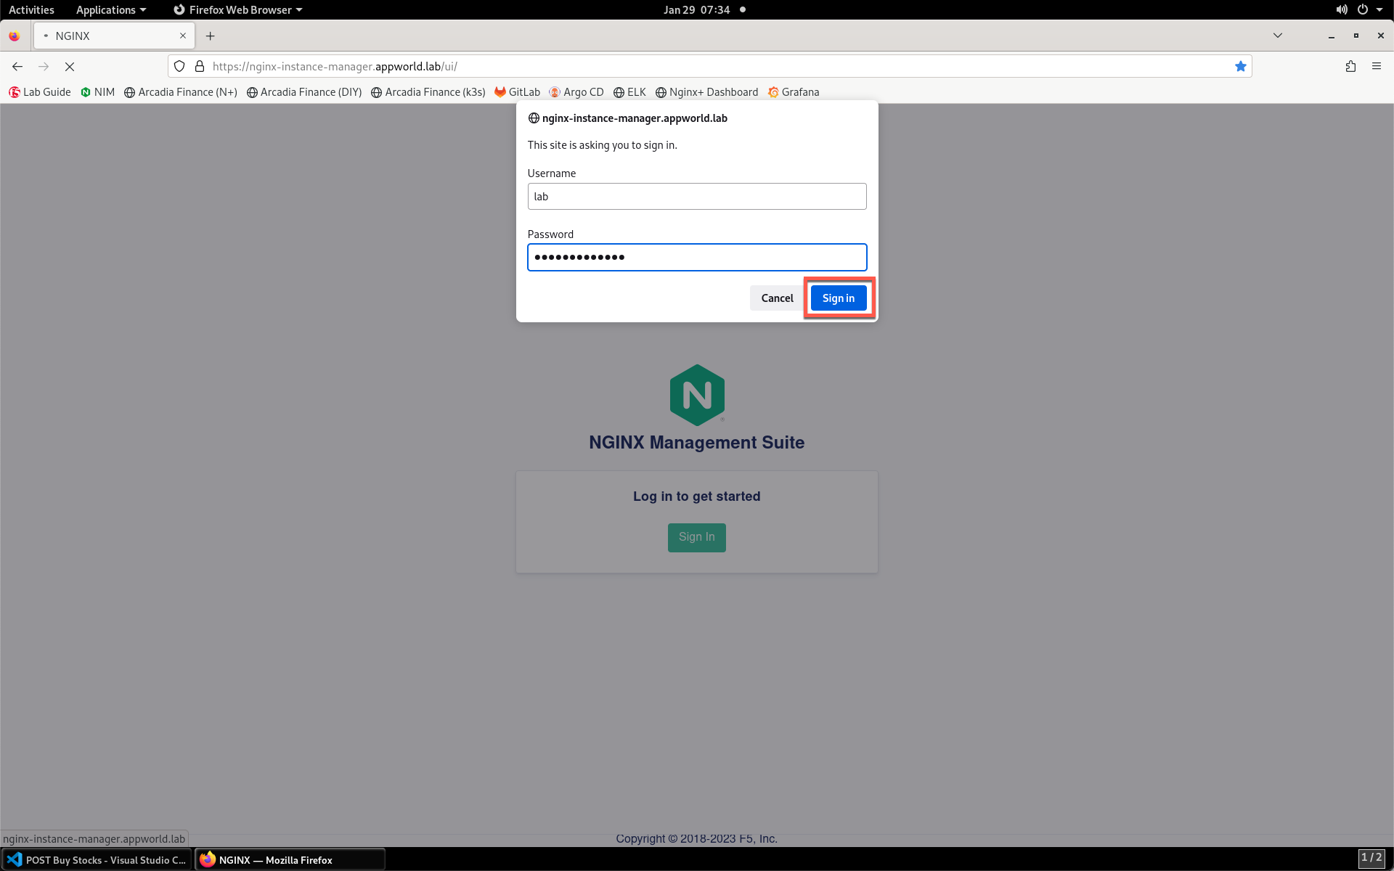Viewport: 1394px width, 871px height.
Task: Cancel the sign-in dialog
Action: (x=777, y=298)
